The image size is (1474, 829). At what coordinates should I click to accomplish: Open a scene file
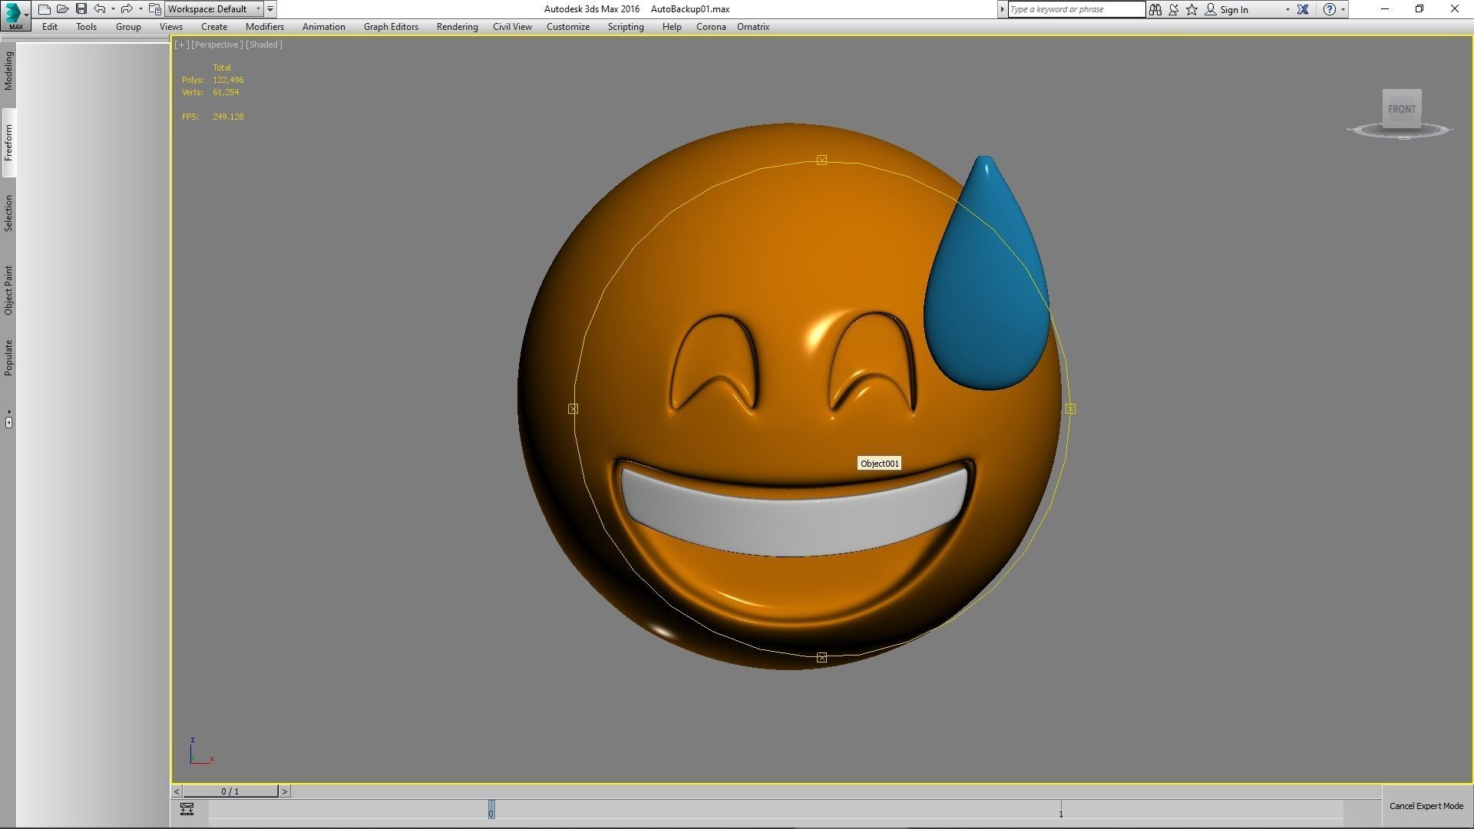coord(63,9)
